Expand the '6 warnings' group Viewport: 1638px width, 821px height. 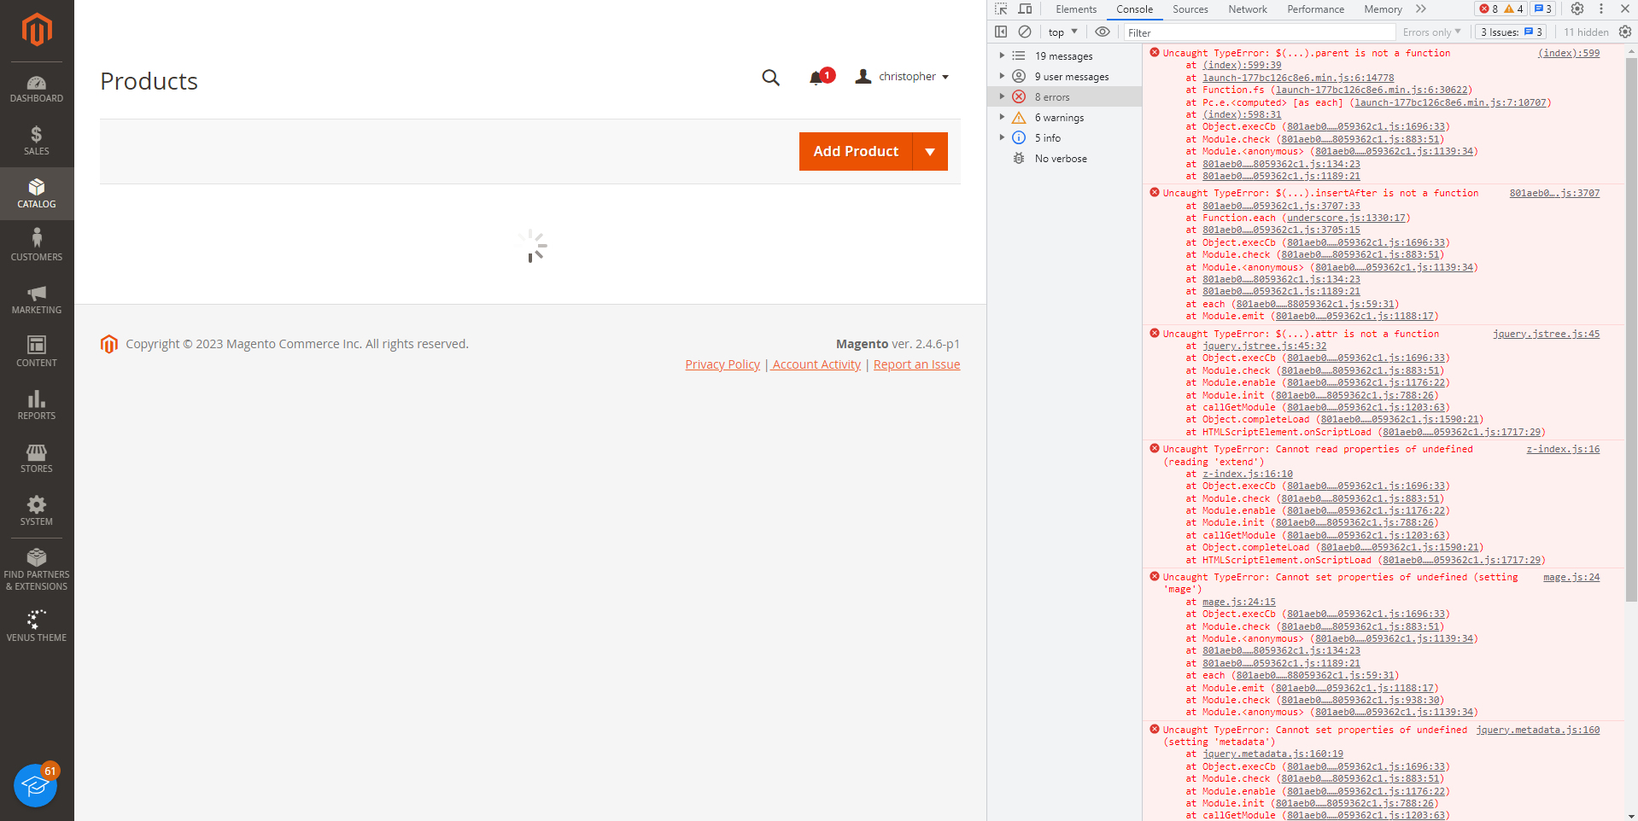1003,118
